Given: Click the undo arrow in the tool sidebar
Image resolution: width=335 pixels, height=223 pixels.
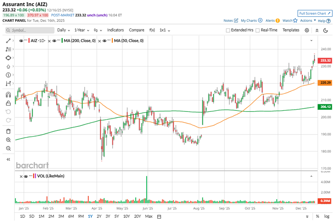Looking at the screenshot, I should (8, 111).
